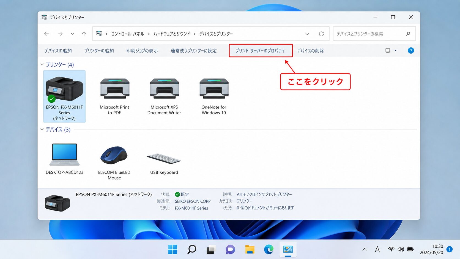460x259 pixels.
Task: Click the battery tray icon
Action: tap(410, 249)
